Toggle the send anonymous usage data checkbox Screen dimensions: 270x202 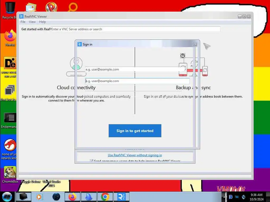point(91,161)
